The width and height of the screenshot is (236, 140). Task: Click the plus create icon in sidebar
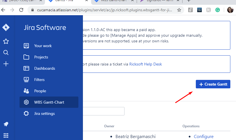click(x=6, y=64)
